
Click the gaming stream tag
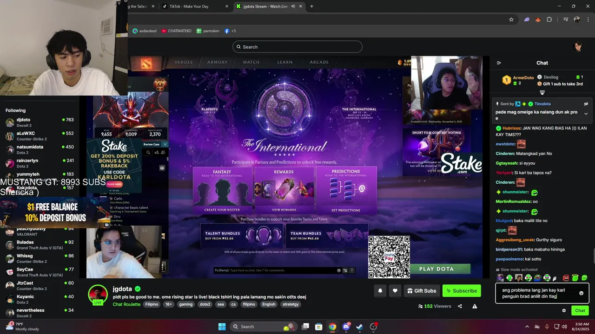pyautogui.click(x=186, y=304)
